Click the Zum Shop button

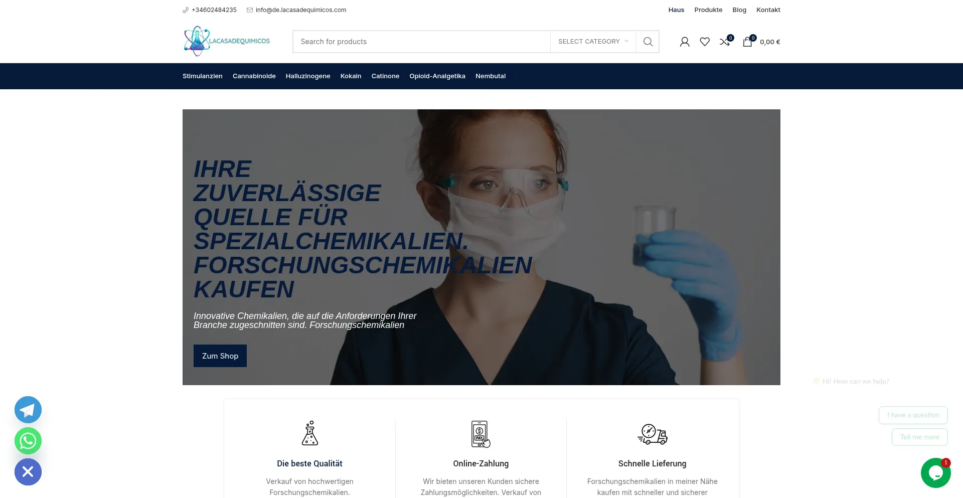[220, 356]
